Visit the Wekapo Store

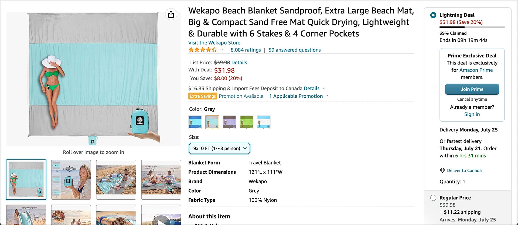click(214, 43)
